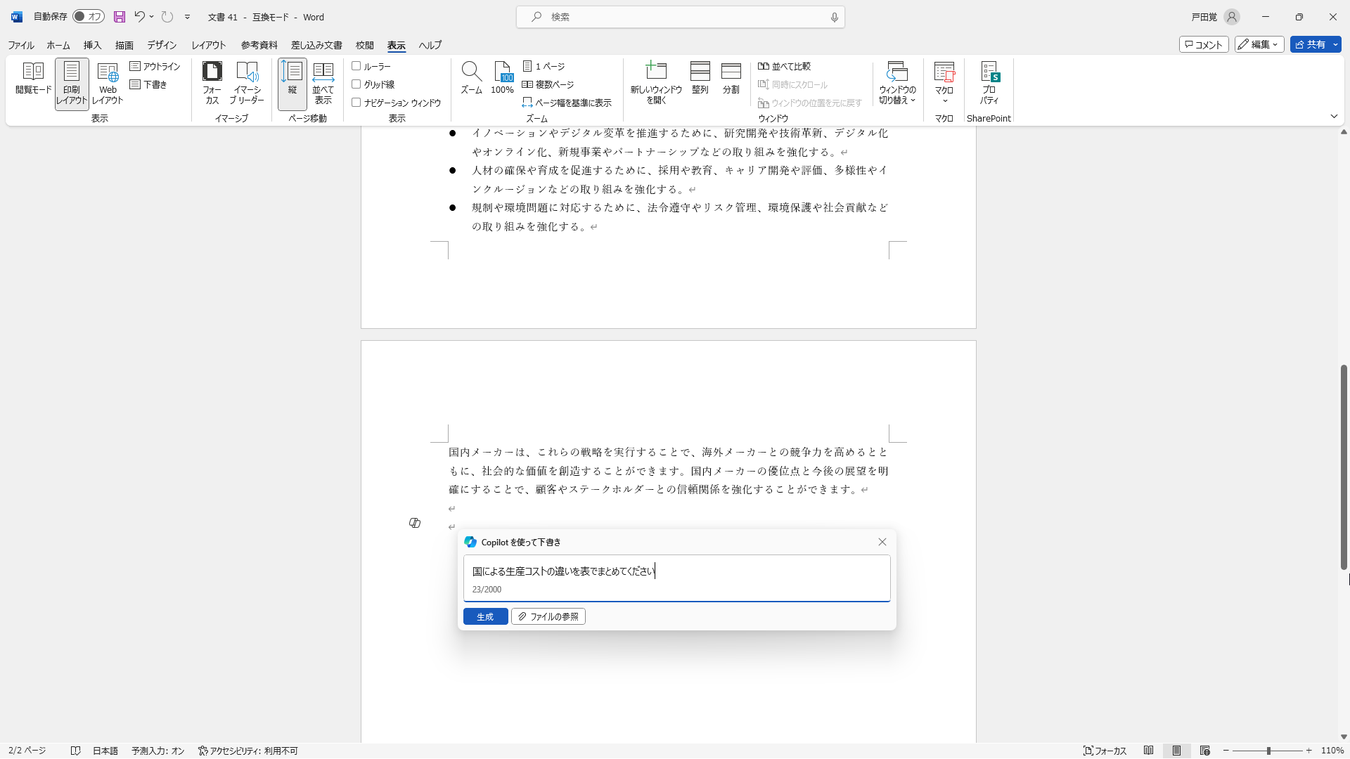Choose Multiple Pages (複数ページ) zoom
Viewport: 1350px width, 759px height.
tap(548, 84)
